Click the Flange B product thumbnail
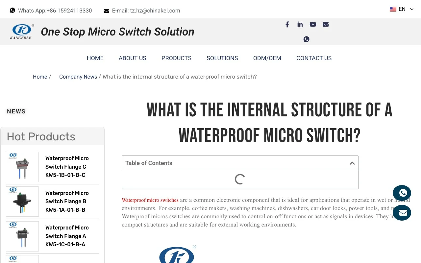The width and height of the screenshot is (421, 263). coord(22,202)
